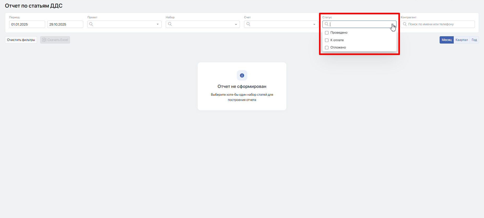Click the Excel icon on download button
This screenshot has width=484, height=218.
pos(44,40)
